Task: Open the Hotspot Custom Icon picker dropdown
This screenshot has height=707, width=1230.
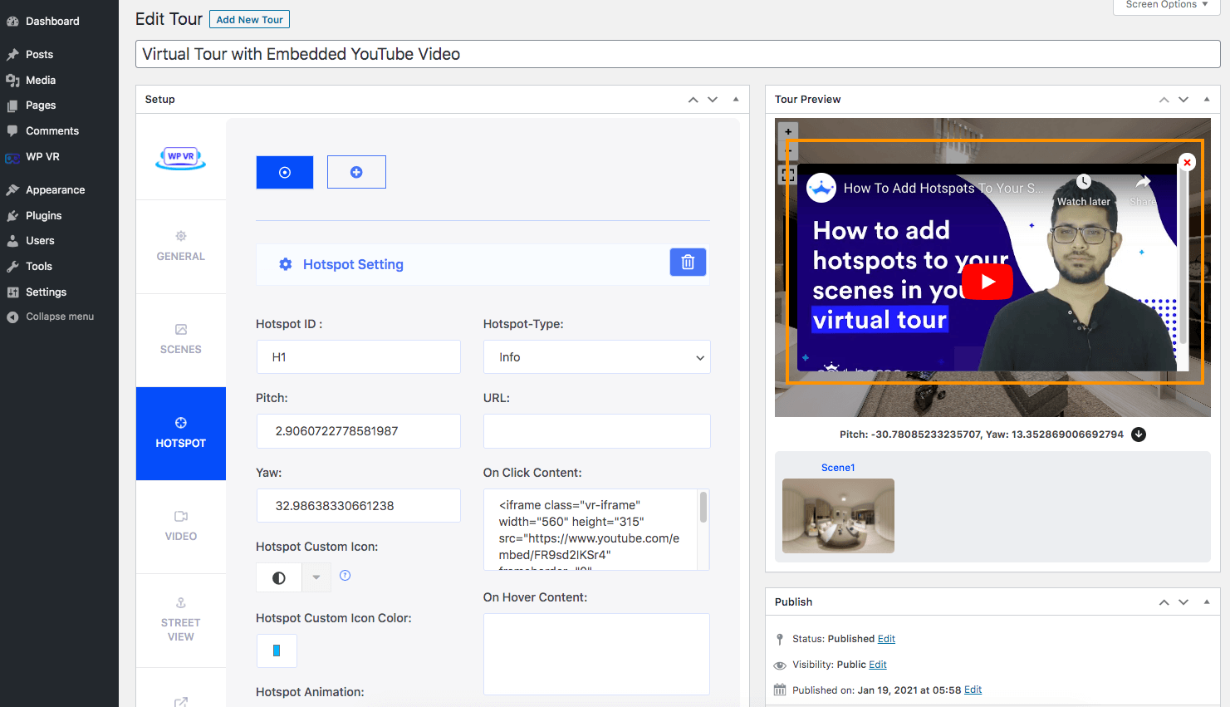Action: click(316, 577)
